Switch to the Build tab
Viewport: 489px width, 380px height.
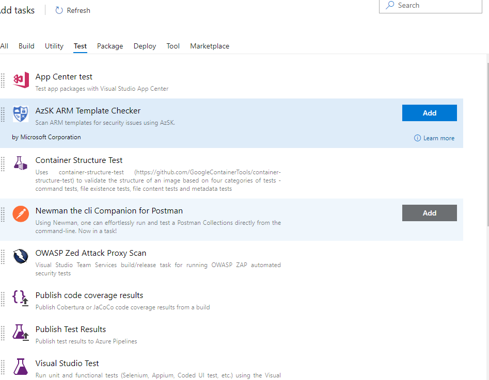[x=26, y=46]
